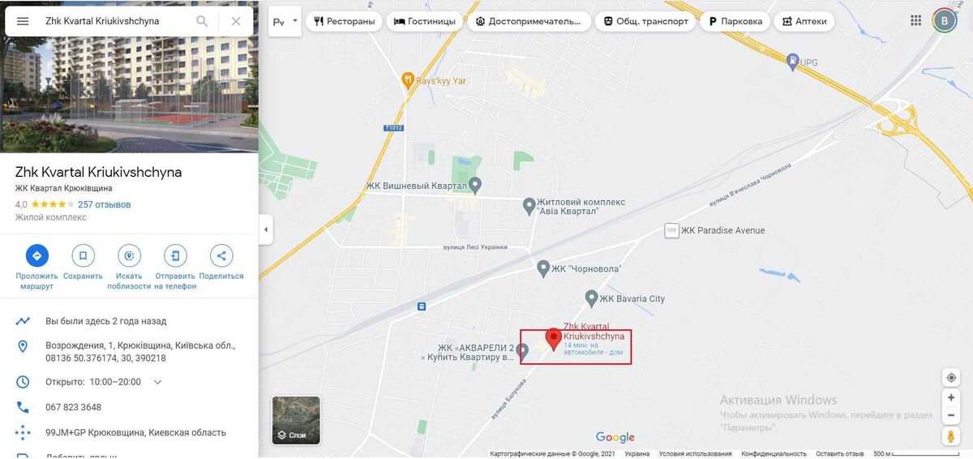973x459 pixels.
Task: Click the route directions icon
Action: [x=36, y=256]
